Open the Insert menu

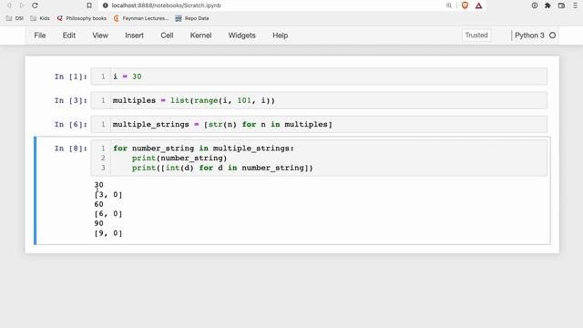(x=134, y=36)
